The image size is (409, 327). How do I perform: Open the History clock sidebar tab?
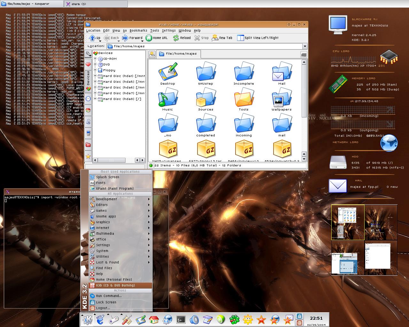point(88,99)
